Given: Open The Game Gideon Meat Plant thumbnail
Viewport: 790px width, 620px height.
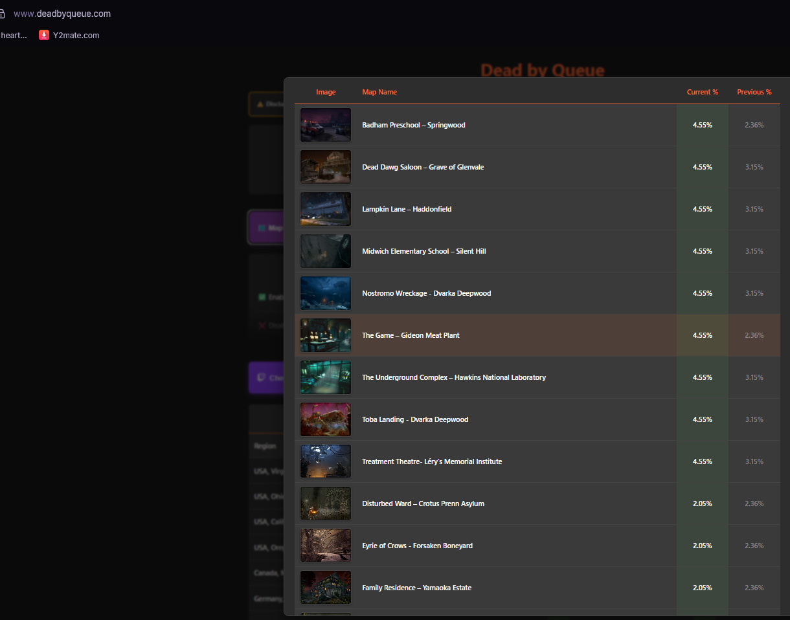Looking at the screenshot, I should tap(326, 335).
